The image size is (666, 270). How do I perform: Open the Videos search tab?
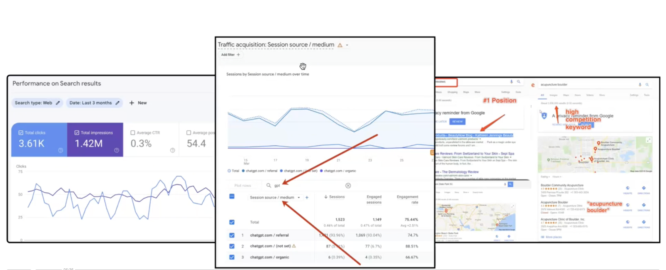point(590,95)
